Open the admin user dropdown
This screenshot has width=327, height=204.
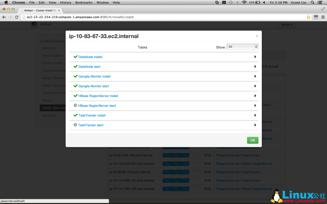[x=286, y=24]
